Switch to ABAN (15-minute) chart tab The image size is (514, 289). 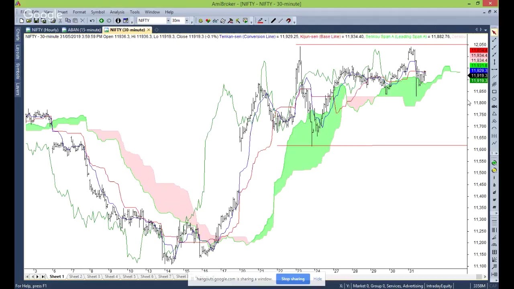pyautogui.click(x=81, y=30)
